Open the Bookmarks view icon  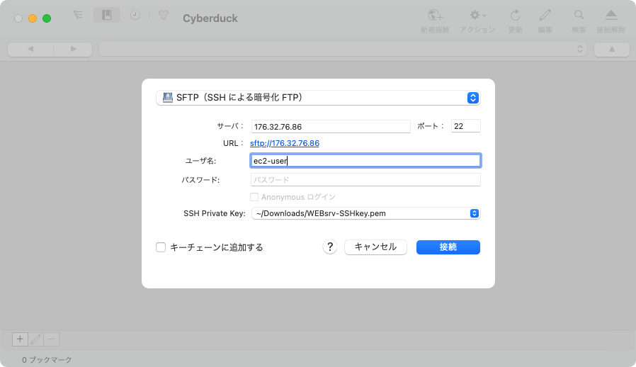click(x=107, y=16)
